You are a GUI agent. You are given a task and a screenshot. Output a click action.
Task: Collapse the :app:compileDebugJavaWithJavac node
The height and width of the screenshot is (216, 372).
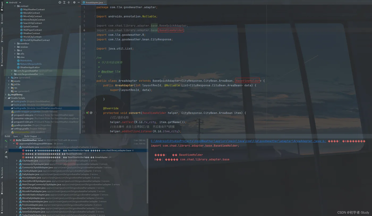tap(14, 144)
